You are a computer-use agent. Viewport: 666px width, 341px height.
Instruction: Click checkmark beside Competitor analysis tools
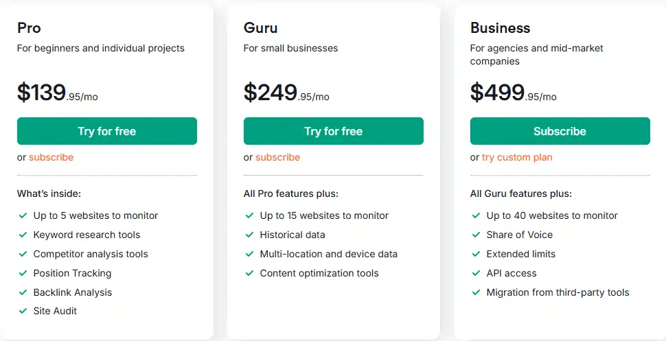(x=23, y=254)
